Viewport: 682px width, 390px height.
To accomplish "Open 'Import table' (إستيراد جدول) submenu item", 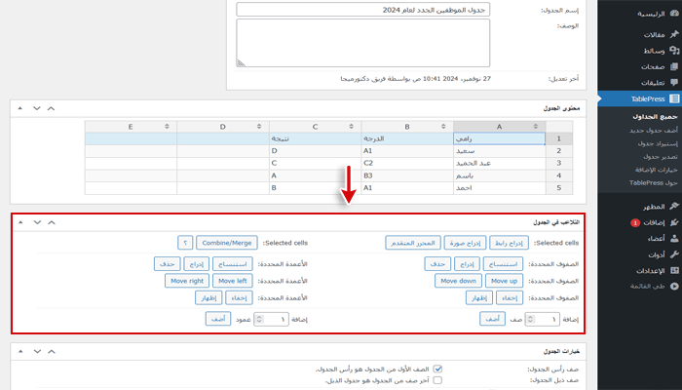I will pyautogui.click(x=637, y=143).
